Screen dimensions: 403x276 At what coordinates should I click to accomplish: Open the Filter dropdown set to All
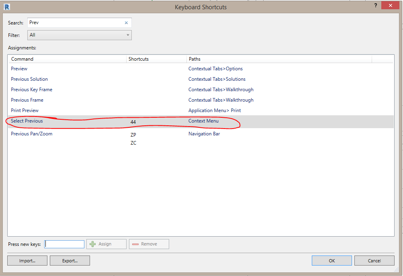pos(79,35)
